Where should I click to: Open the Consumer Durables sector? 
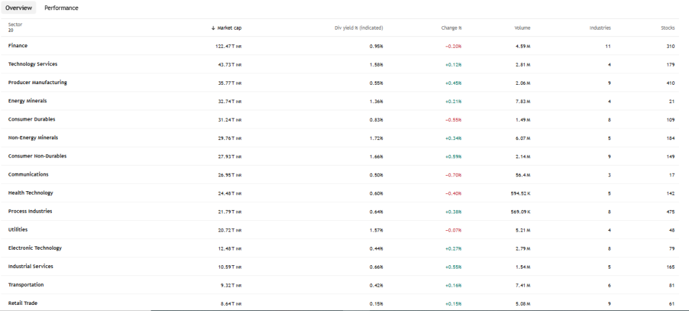point(32,120)
